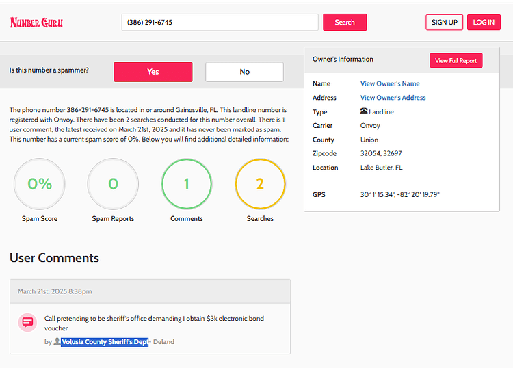513x368 pixels.
Task: Click the pink comment bubble icon
Action: point(27,322)
